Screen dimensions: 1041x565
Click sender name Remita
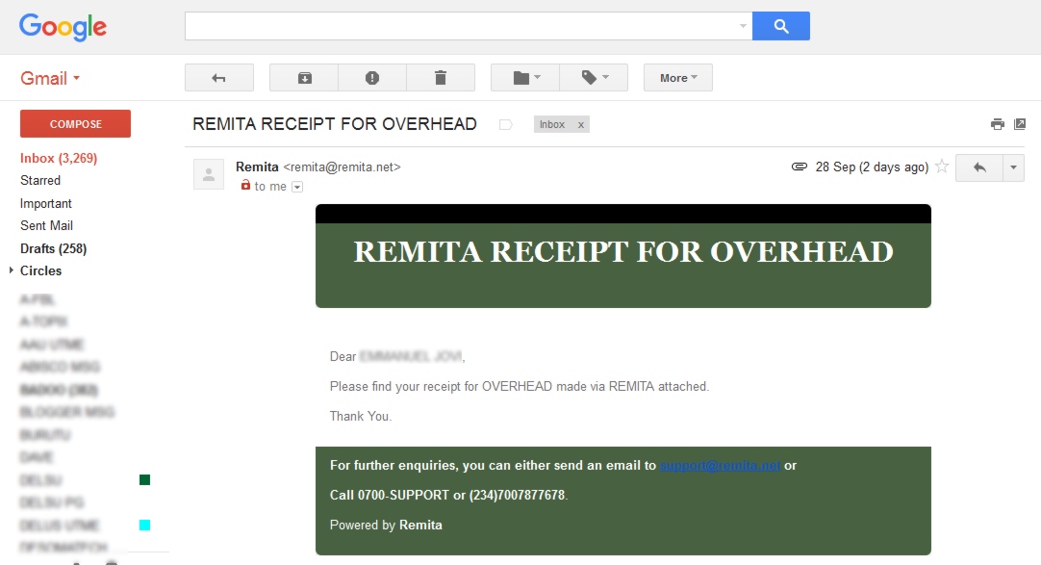pos(257,167)
